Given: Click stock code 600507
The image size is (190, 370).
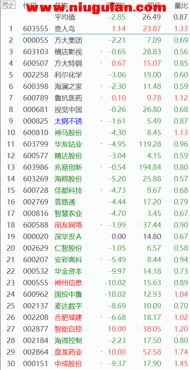Looking at the screenshot, I should pos(36,63).
